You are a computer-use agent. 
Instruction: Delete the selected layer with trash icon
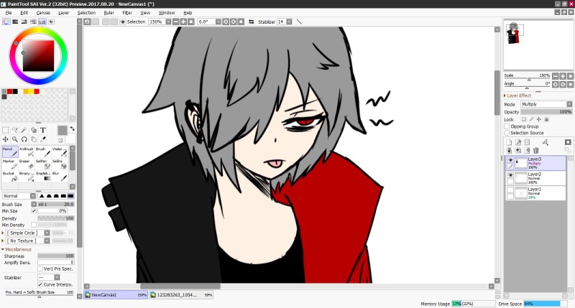click(535, 150)
